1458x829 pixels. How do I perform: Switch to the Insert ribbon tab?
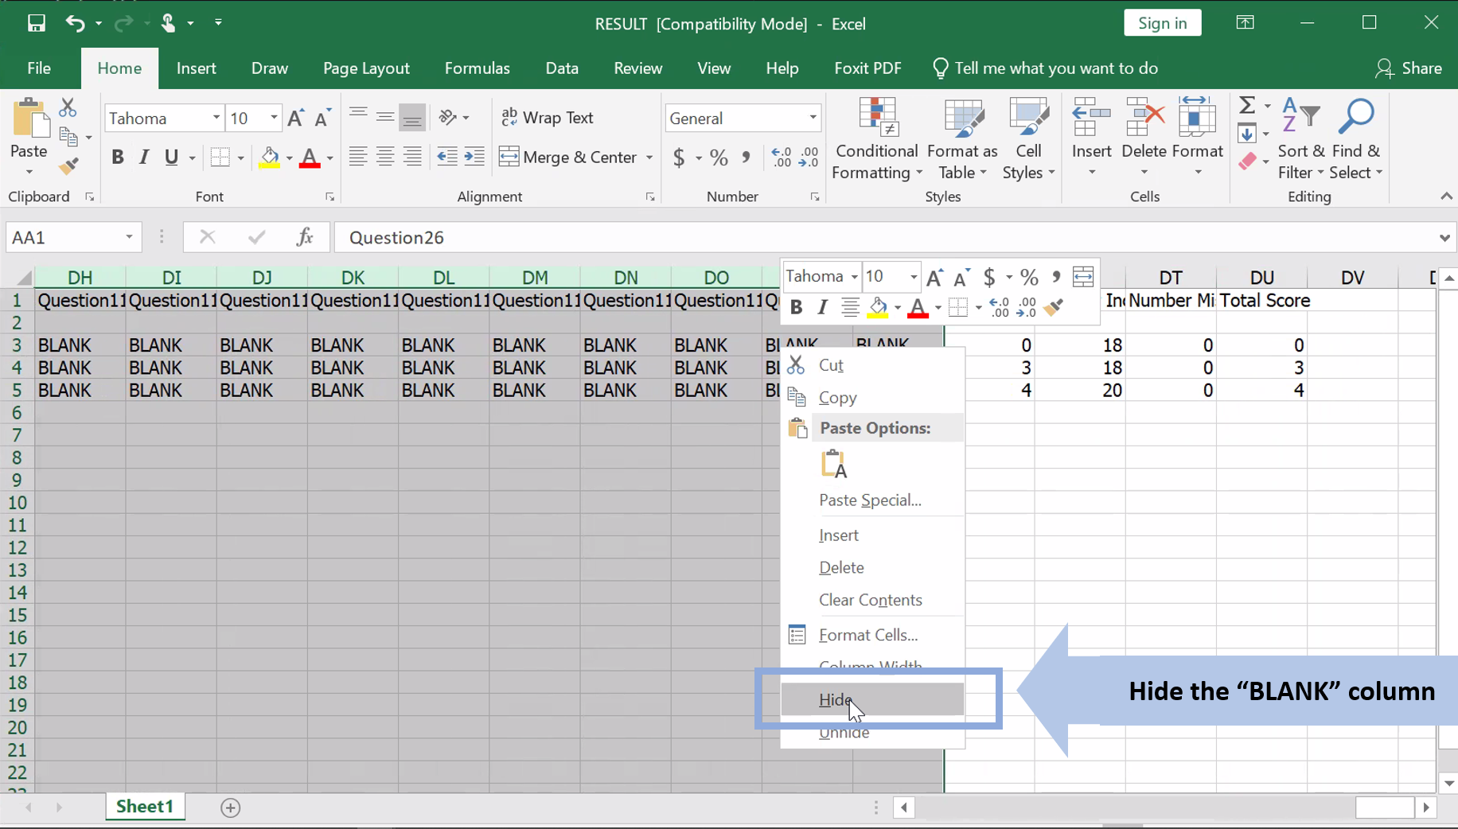tap(196, 68)
